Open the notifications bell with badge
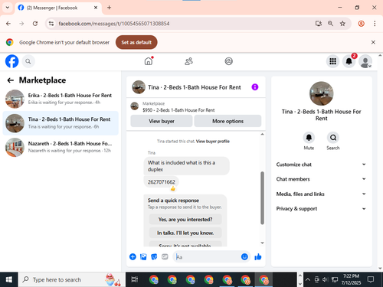The height and width of the screenshot is (287, 383). [349, 61]
